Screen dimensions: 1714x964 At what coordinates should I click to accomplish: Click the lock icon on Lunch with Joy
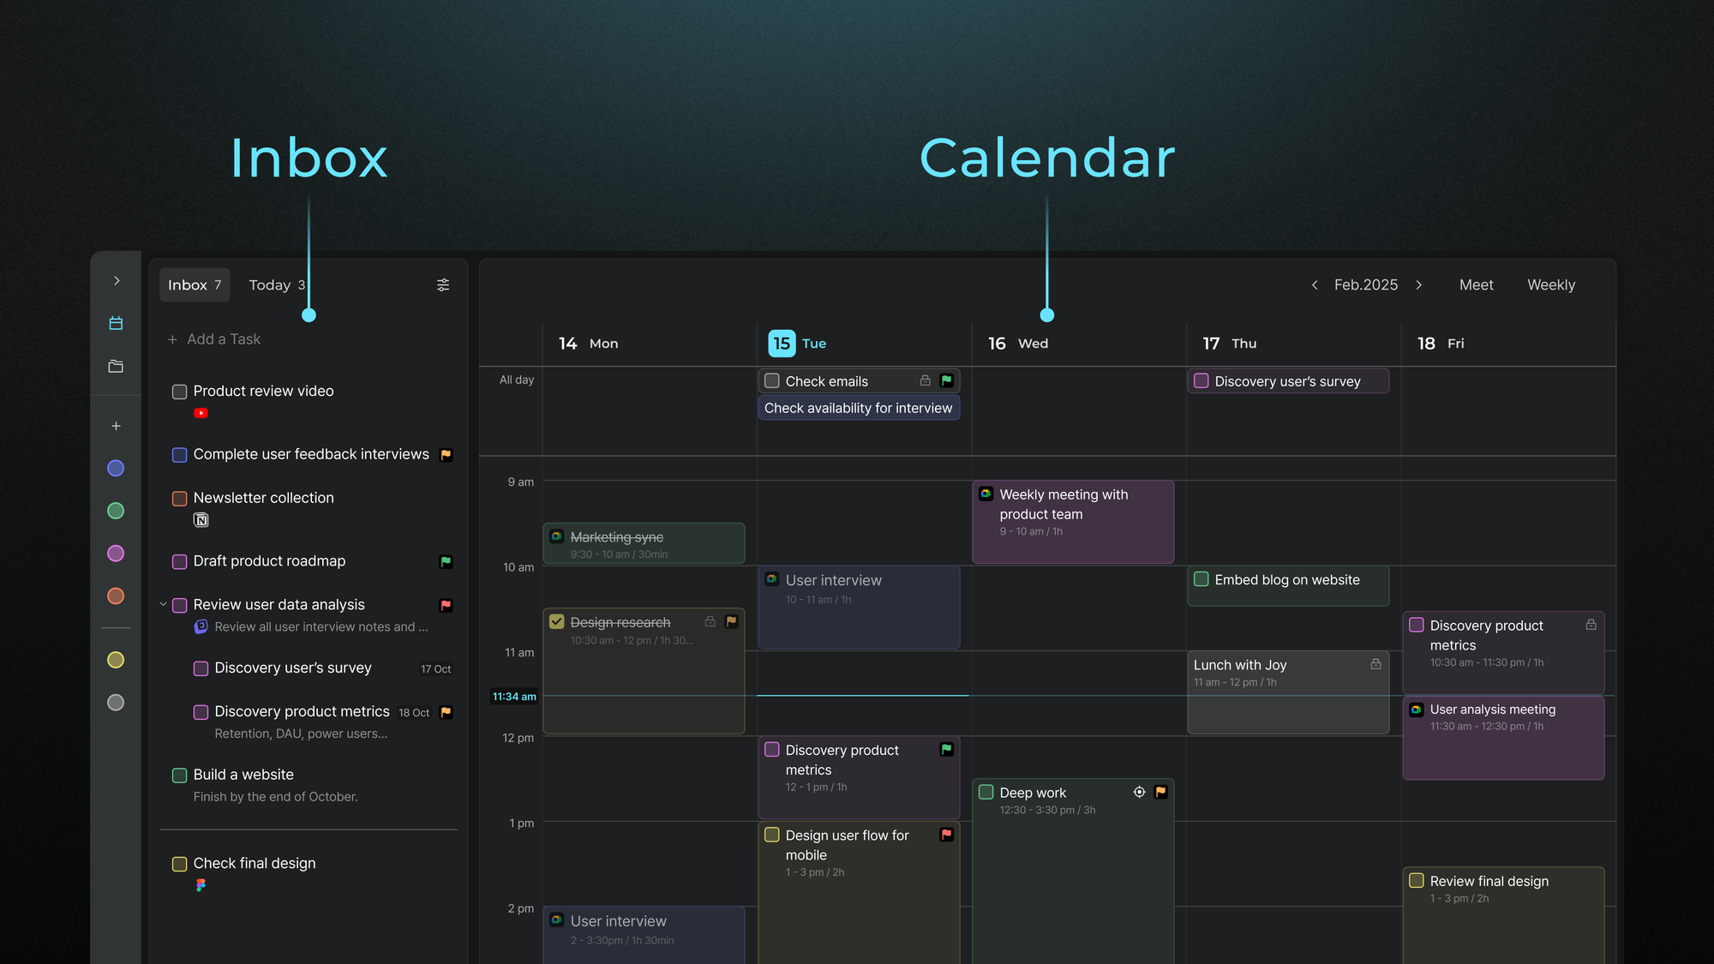[x=1375, y=664]
